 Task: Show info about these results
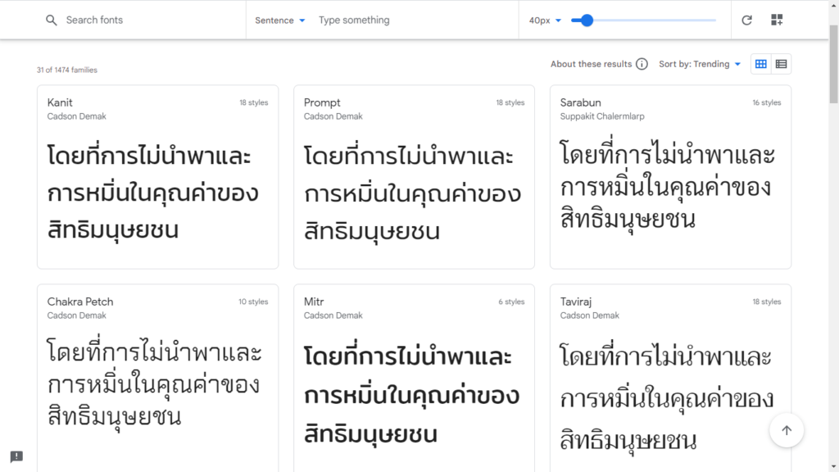[642, 64]
